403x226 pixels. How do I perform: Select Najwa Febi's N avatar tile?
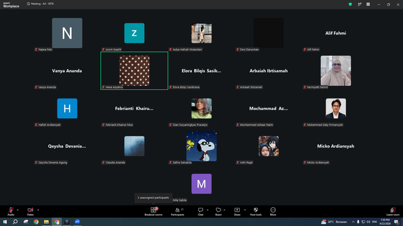pyautogui.click(x=67, y=33)
